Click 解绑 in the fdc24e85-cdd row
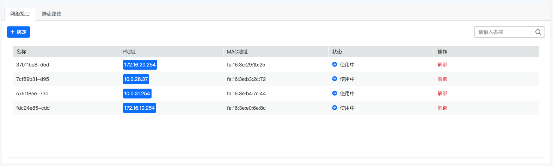Viewport: 553px width, 166px height. [442, 108]
